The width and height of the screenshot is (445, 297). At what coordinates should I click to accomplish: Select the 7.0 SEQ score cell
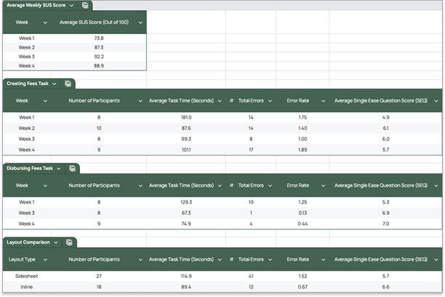point(385,224)
